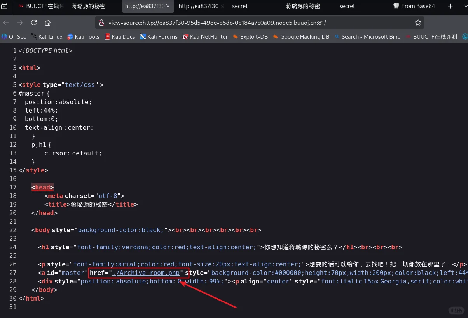The height and width of the screenshot is (318, 468).
Task: Click the p,h1 selector on line 12
Action: [39, 144]
